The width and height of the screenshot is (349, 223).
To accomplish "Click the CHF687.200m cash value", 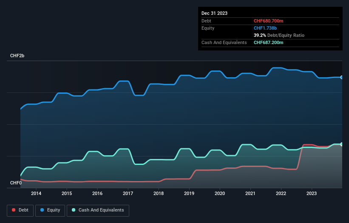I will pos(268,42).
